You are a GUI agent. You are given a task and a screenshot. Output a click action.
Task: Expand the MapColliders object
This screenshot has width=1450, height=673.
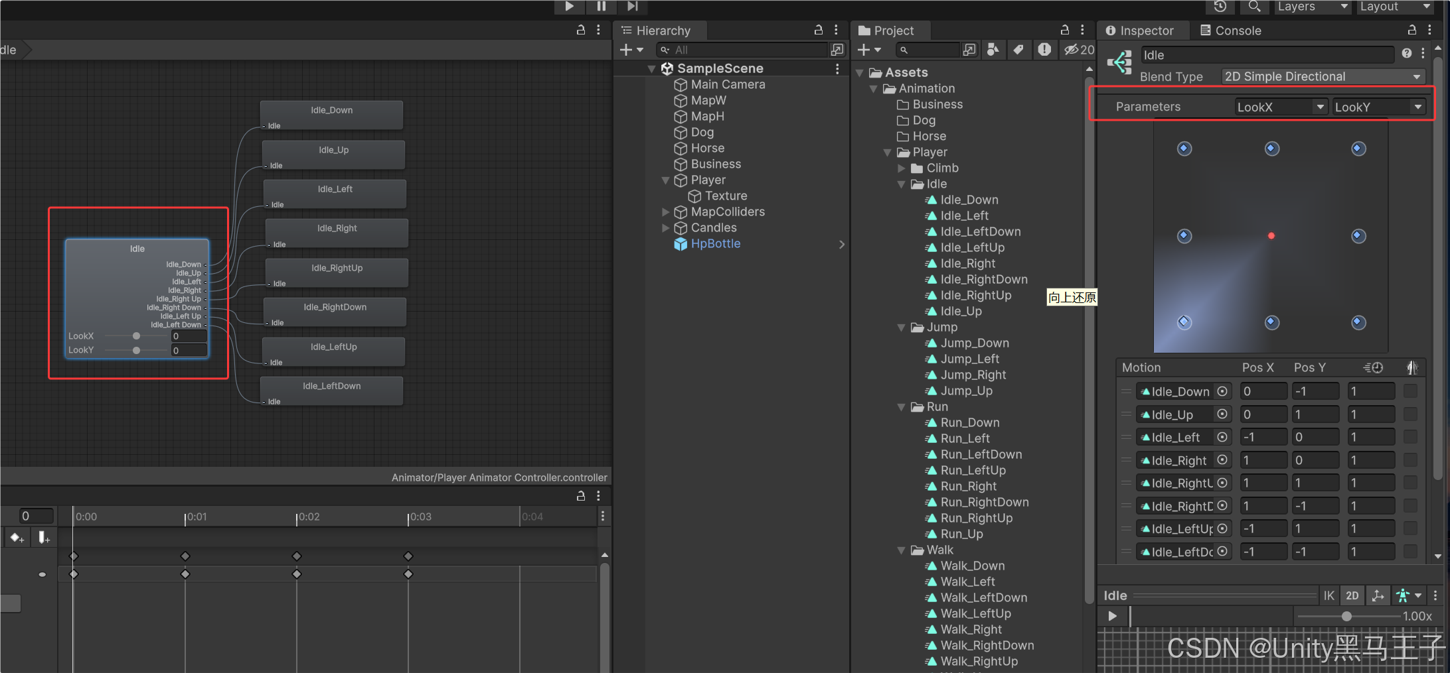coord(666,212)
